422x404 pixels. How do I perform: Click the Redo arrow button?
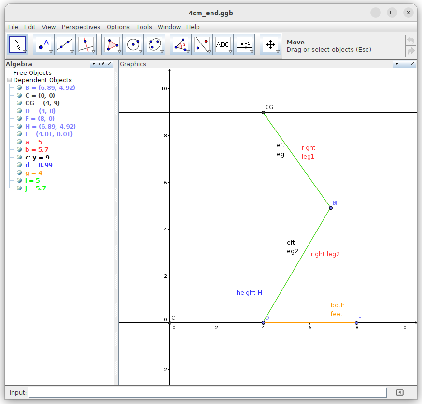pyautogui.click(x=411, y=51)
